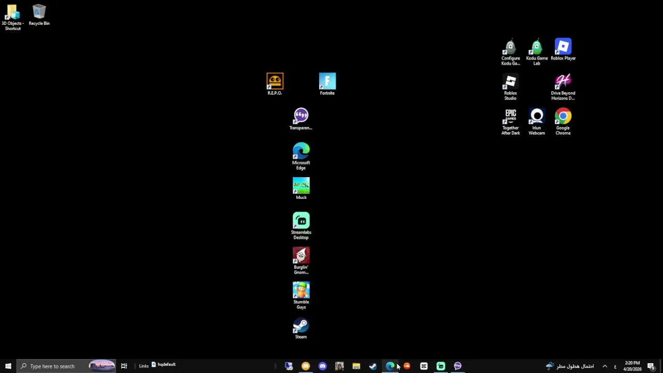Open the Links toolbar on taskbar
This screenshot has width=663, height=373.
(x=143, y=366)
